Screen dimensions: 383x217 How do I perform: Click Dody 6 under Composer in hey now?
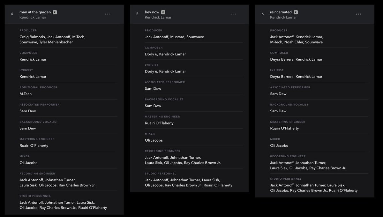[x=151, y=54]
